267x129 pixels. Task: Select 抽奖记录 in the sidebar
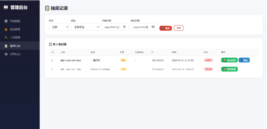20,46
